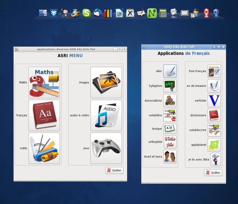Open the user account icon in dock
The width and height of the screenshot is (238, 204).
[195, 13]
